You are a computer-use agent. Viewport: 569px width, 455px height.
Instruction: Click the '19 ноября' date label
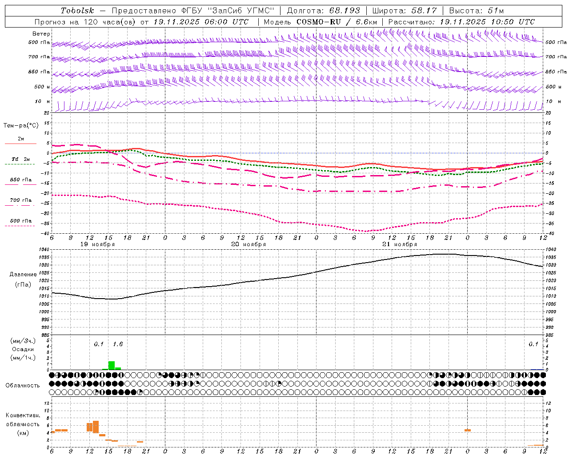[97, 244]
